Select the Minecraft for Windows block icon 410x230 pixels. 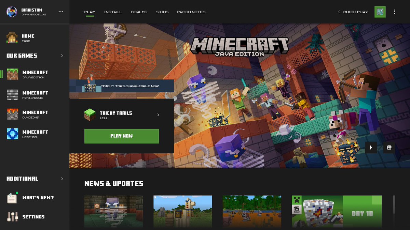pos(13,95)
